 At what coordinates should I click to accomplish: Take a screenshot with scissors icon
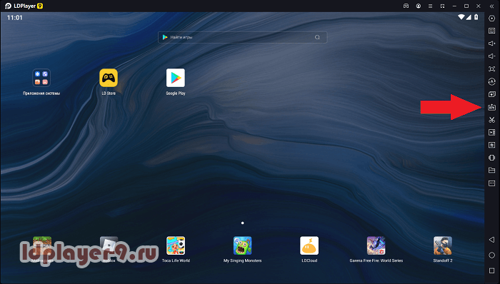491,120
